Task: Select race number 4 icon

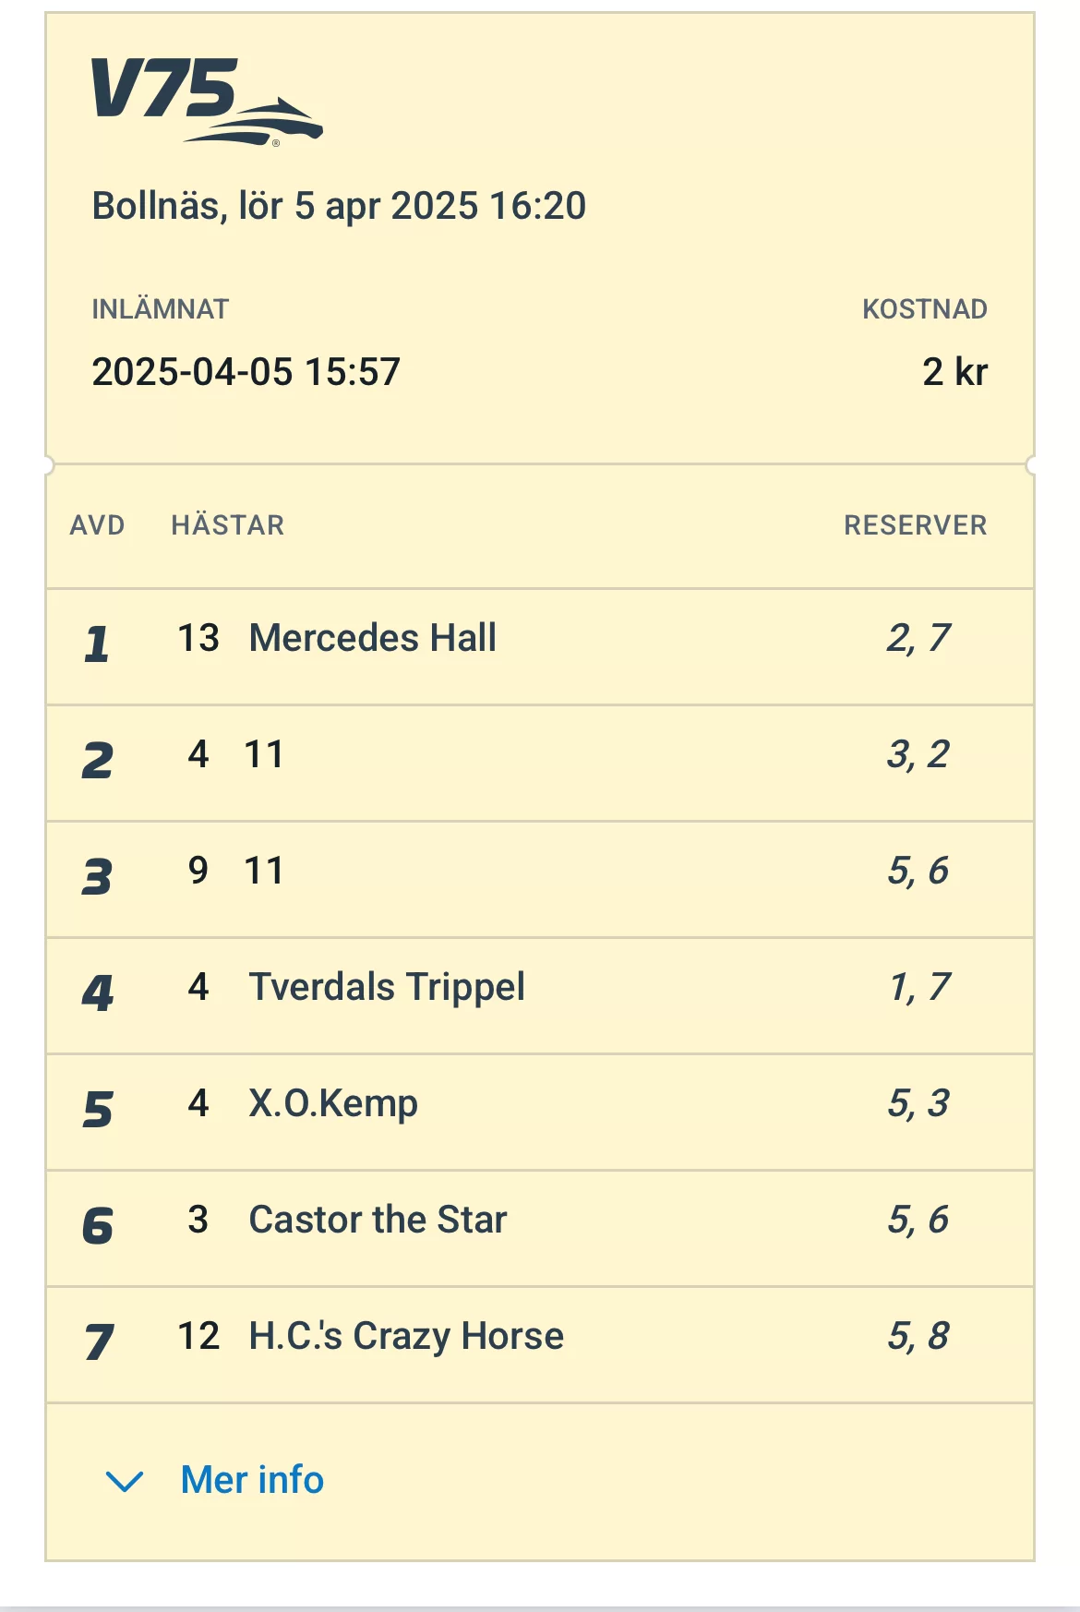Action: coord(97,992)
